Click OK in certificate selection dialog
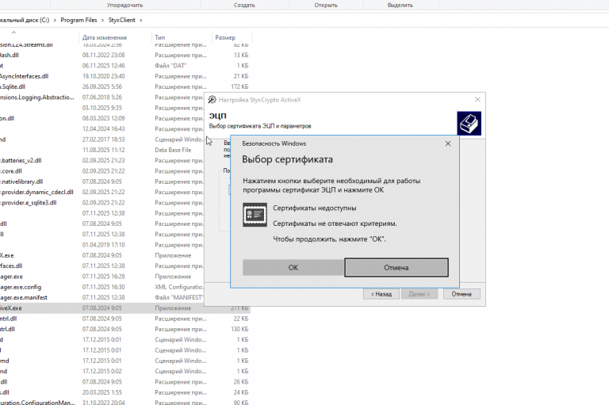Screen dimensions: 609x405 click(x=293, y=267)
